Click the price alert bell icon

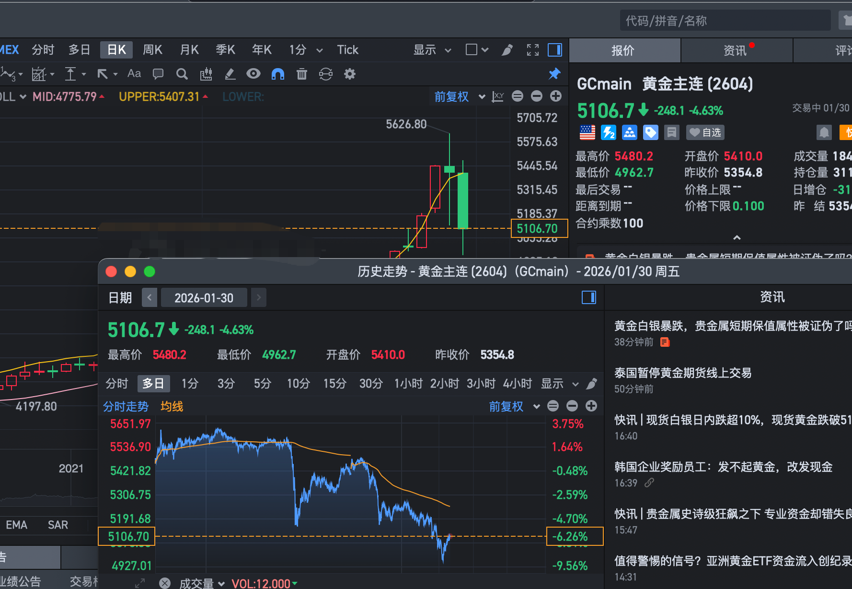point(824,132)
